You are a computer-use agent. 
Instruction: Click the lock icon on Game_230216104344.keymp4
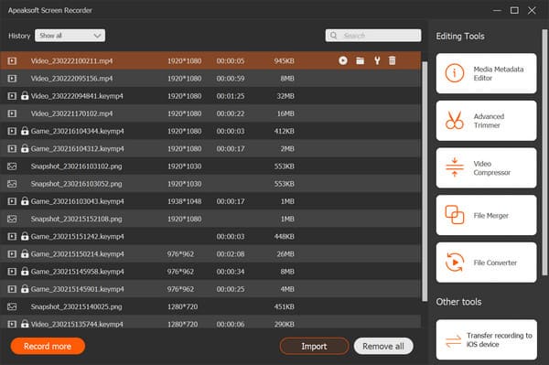[x=25, y=131]
